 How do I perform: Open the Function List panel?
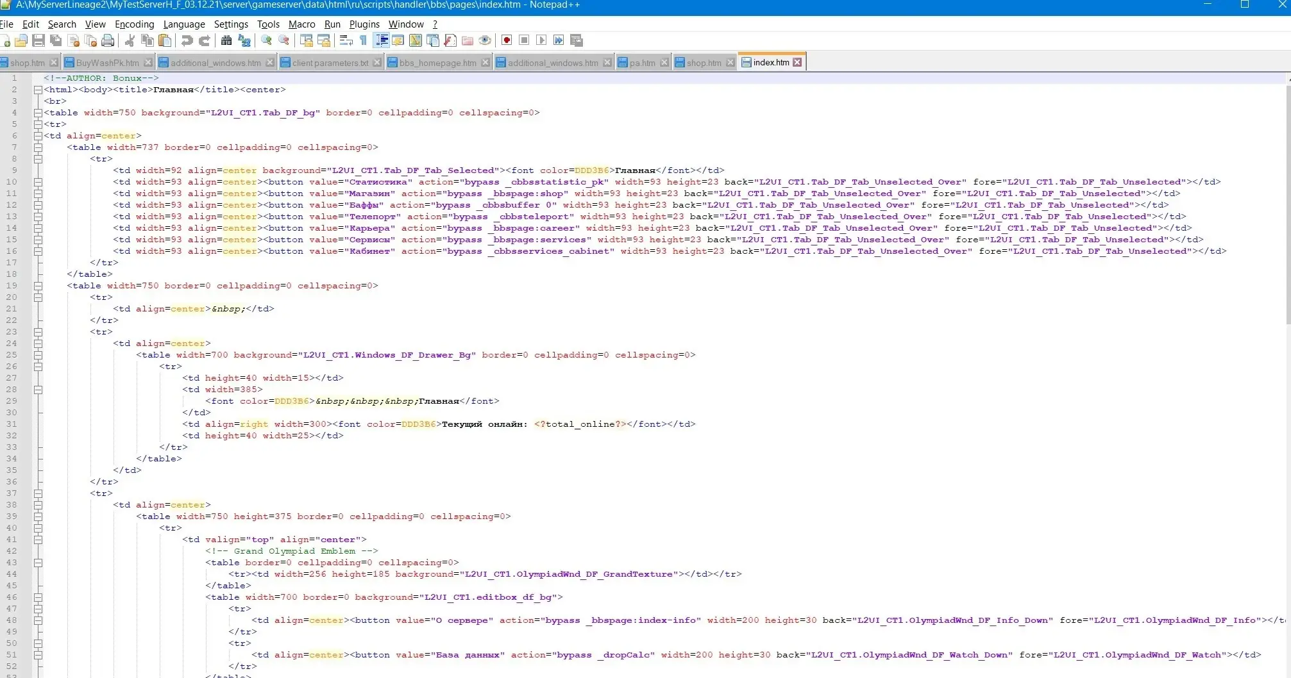click(450, 40)
